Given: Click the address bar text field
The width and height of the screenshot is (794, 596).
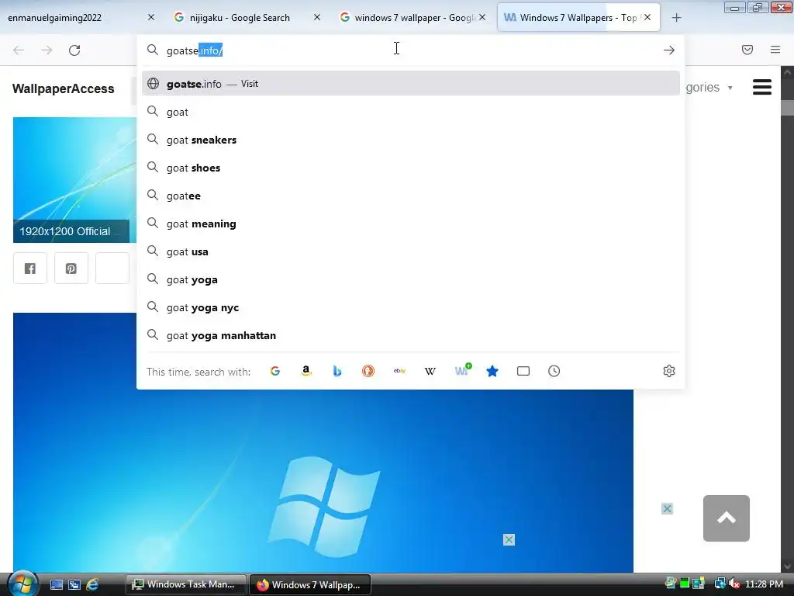Looking at the screenshot, I should (x=410, y=50).
